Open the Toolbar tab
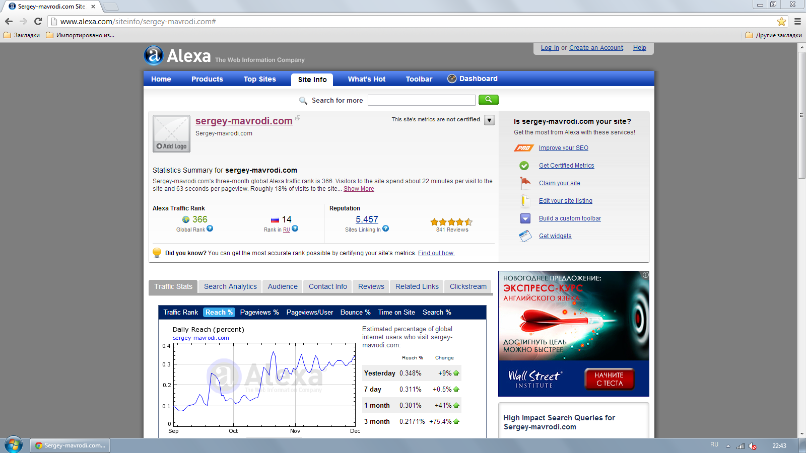 click(x=419, y=79)
